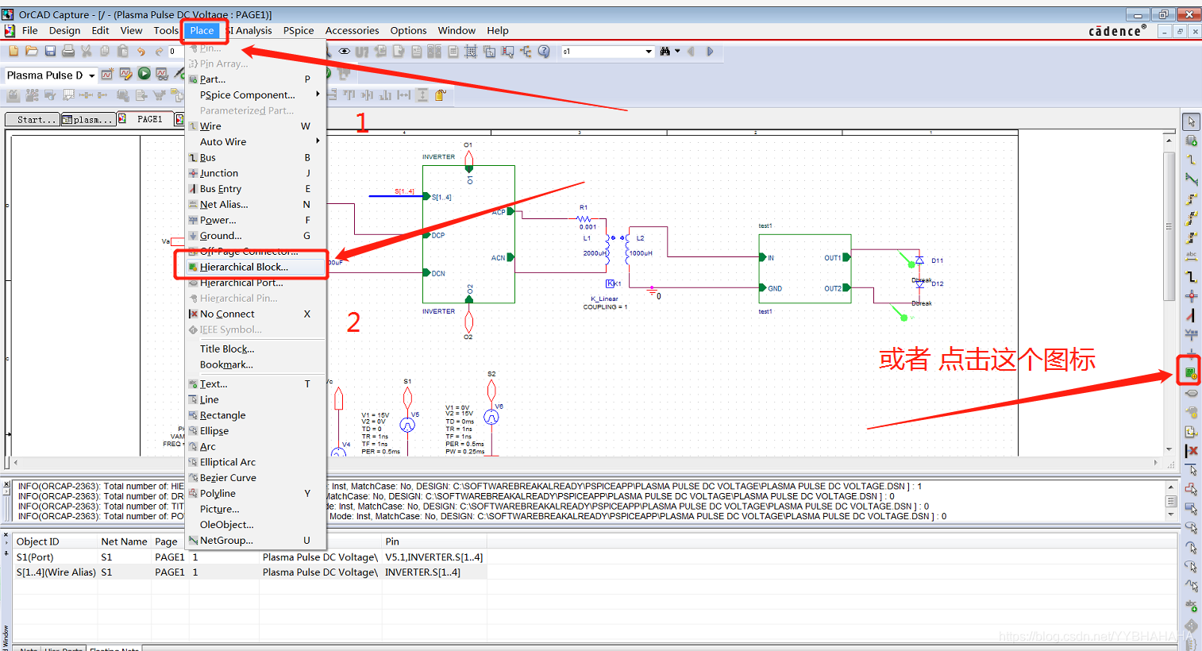Click the Open folder toolbar icon
The height and width of the screenshot is (651, 1202).
(31, 51)
